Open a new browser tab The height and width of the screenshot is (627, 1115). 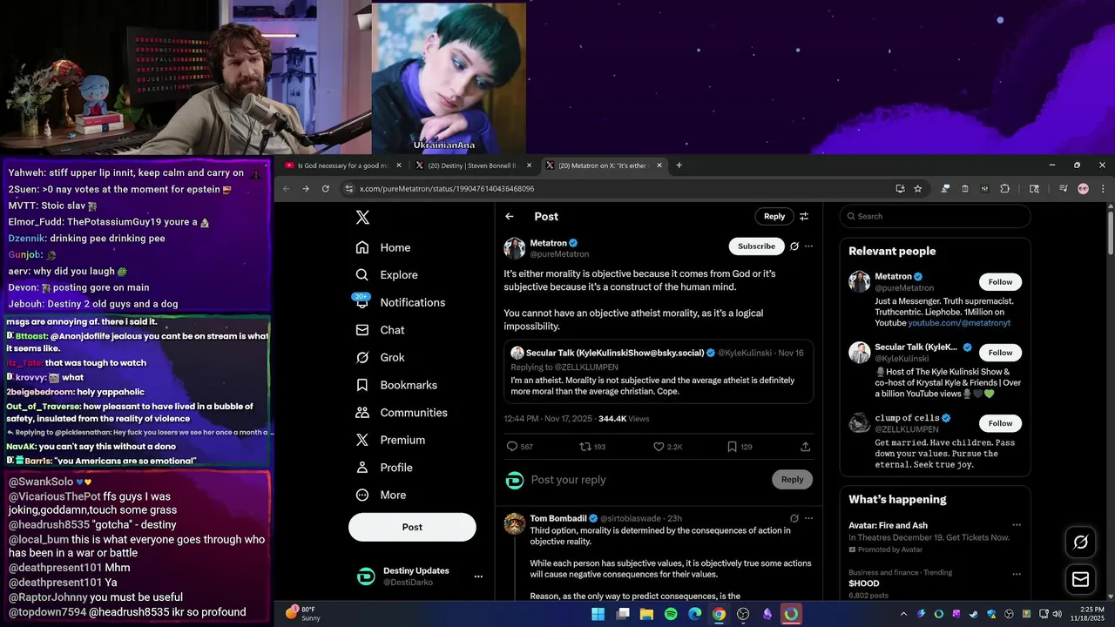pyautogui.click(x=679, y=165)
